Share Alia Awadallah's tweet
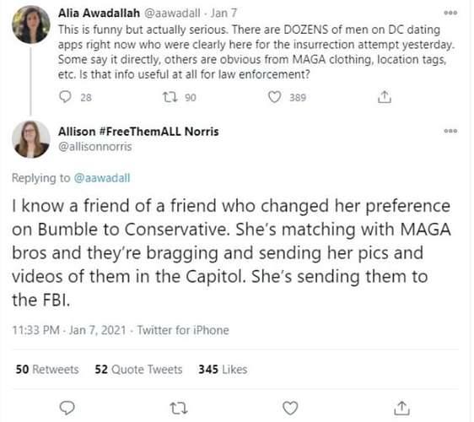This screenshot has width=474, height=422. click(x=385, y=97)
